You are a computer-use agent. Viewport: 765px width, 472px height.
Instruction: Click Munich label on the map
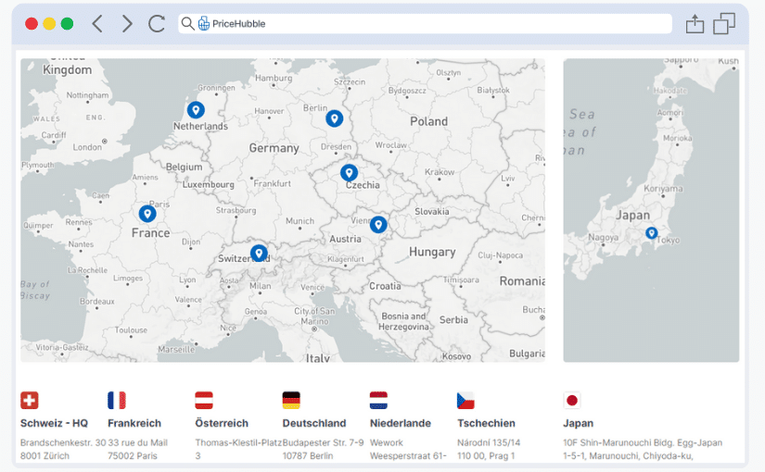(x=300, y=221)
